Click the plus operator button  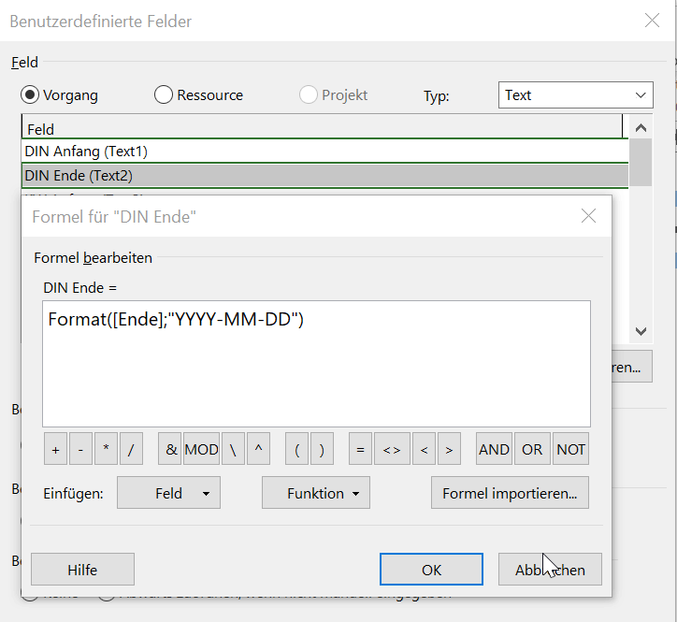click(55, 450)
